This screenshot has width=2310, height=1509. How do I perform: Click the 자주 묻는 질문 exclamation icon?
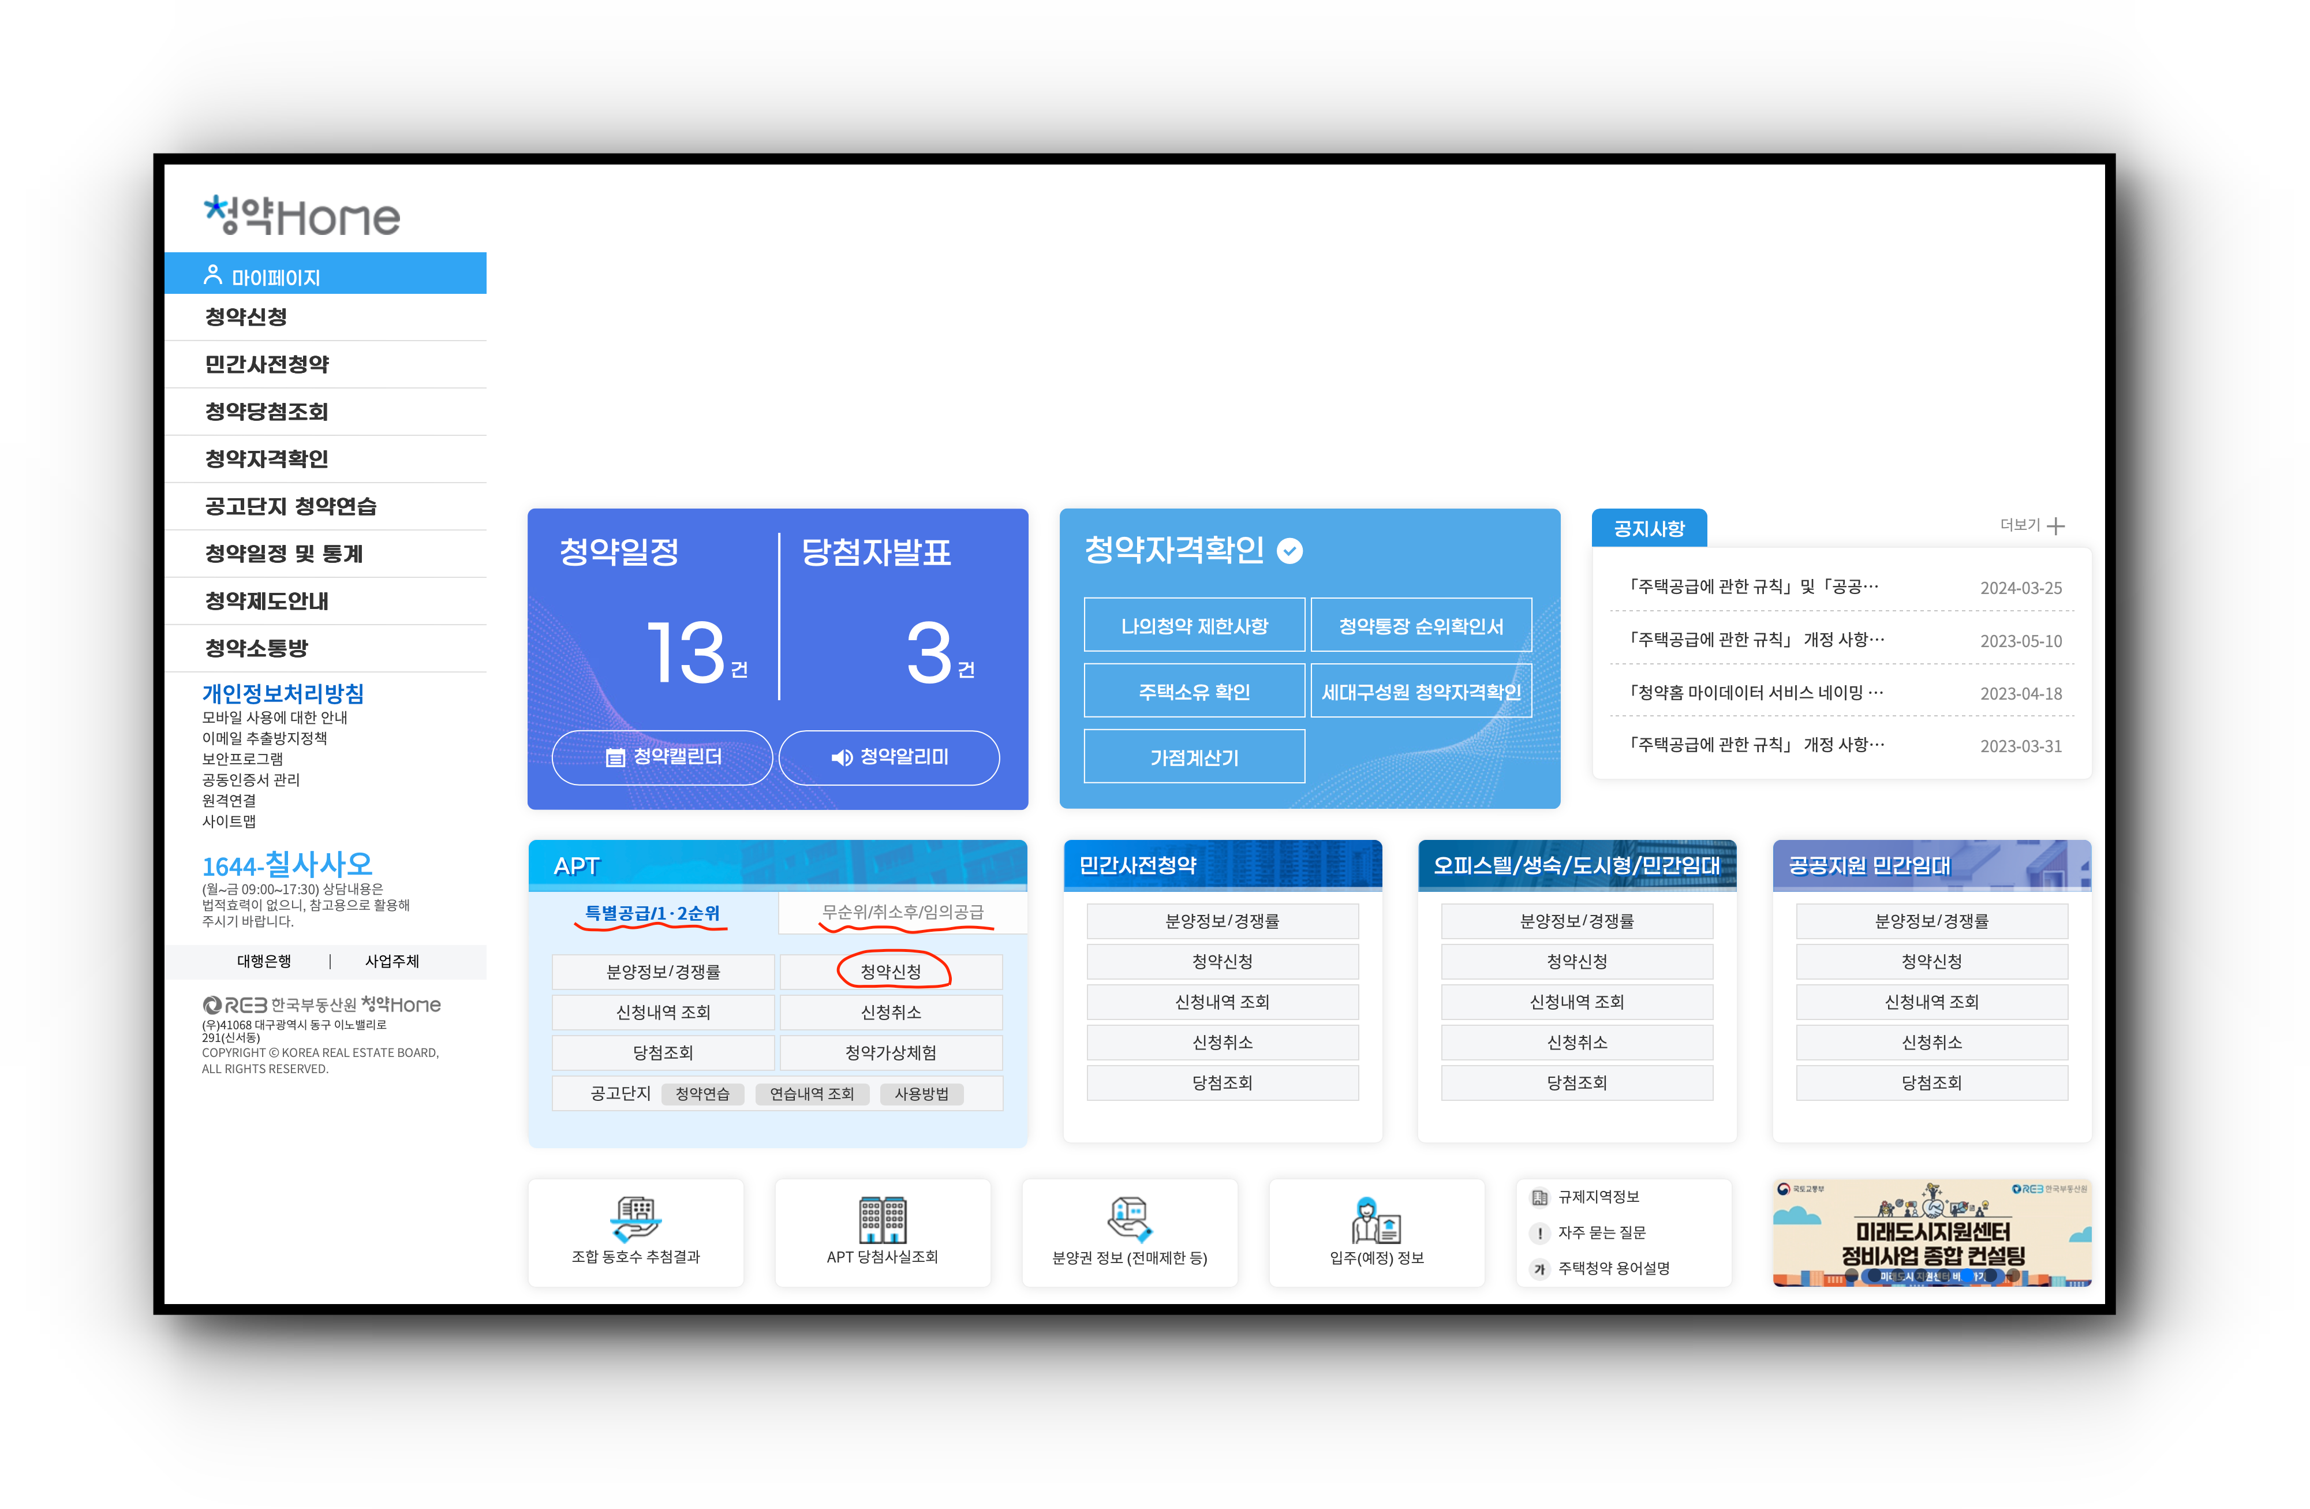coord(1539,1232)
